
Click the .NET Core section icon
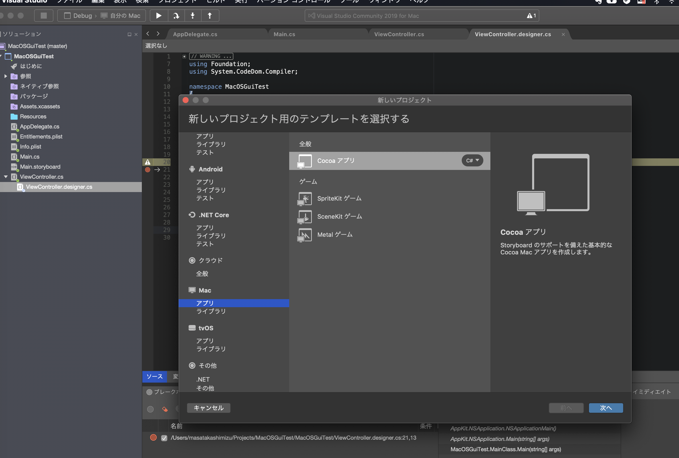click(x=192, y=215)
